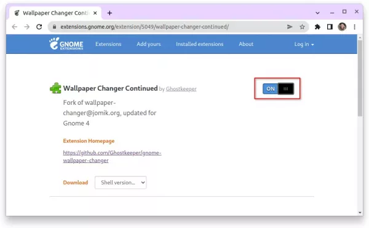Minimize the browser window

pyautogui.click(x=332, y=13)
